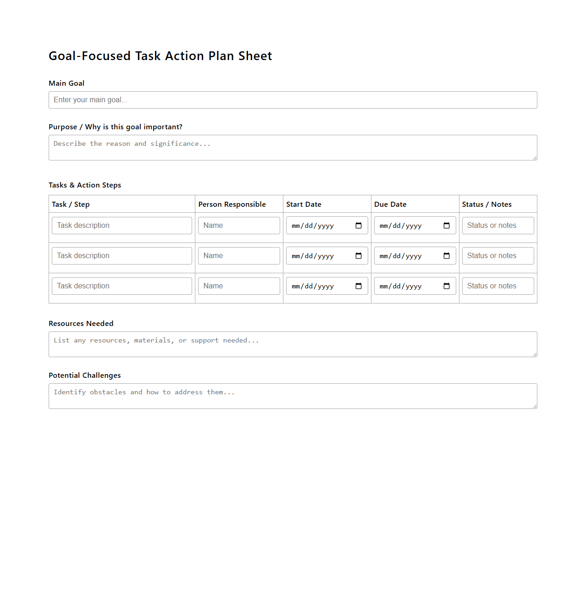Click the Purpose description textarea
The width and height of the screenshot is (586, 596).
coord(293,148)
